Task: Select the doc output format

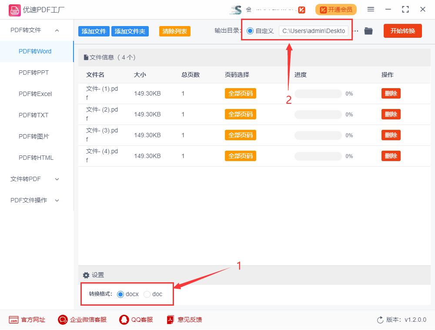Action: click(147, 294)
